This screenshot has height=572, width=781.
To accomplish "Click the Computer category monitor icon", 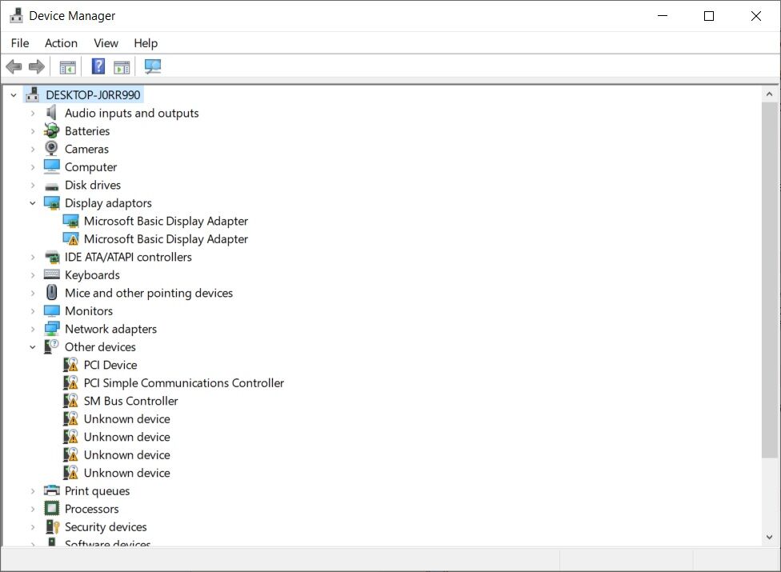I will (52, 166).
